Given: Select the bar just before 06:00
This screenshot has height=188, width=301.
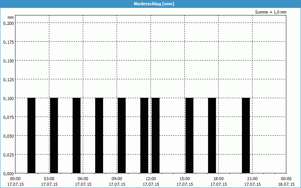Looking at the screenshot, I should tap(76, 135).
